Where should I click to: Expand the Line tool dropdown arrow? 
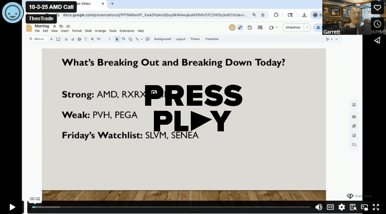[x=142, y=39]
